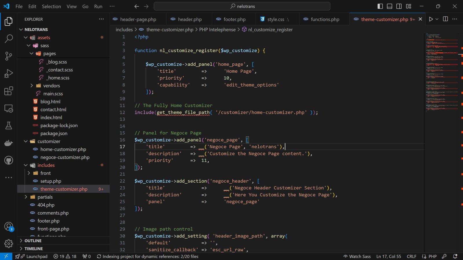463x260 pixels.
Task: Click the PHP language mode button
Action: tap(432, 257)
